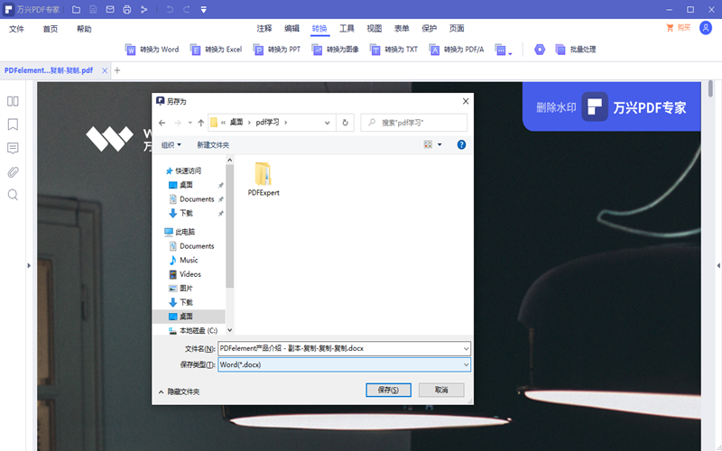Open the 组织 dropdown menu
The width and height of the screenshot is (722, 451).
(x=171, y=145)
